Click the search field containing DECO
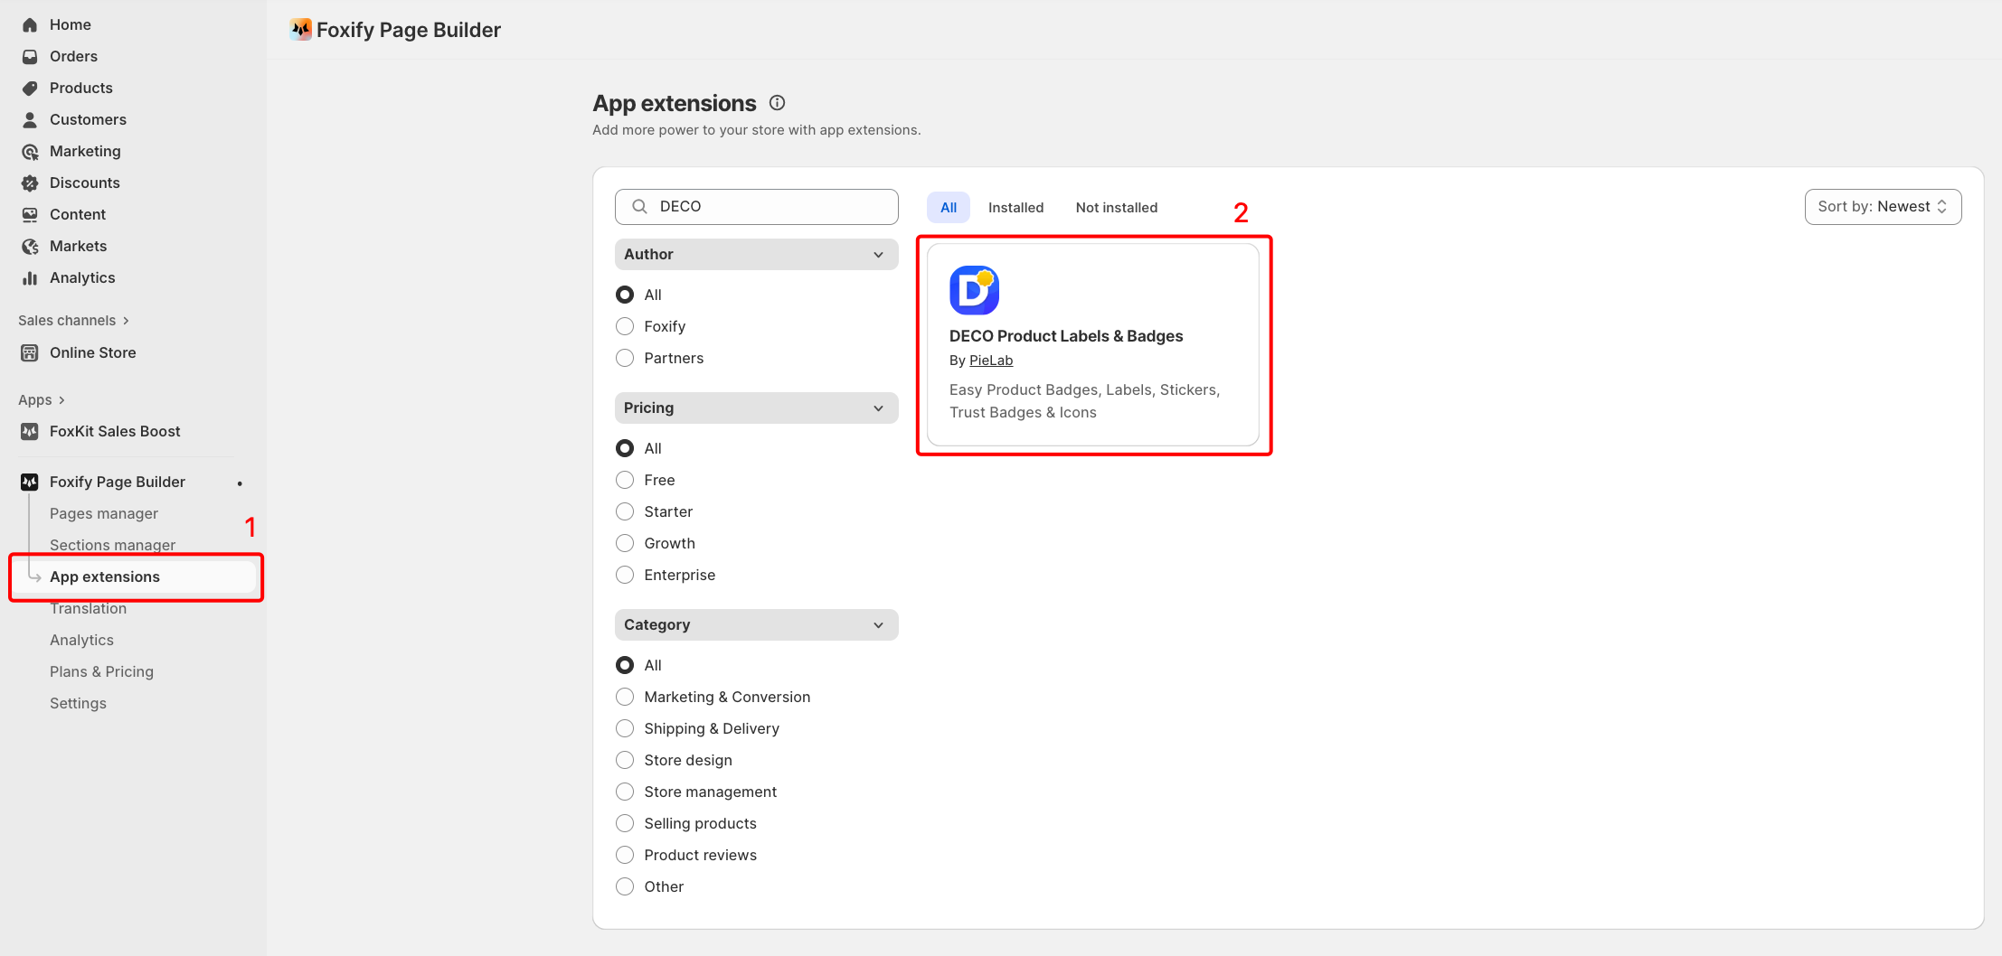This screenshot has width=2002, height=956. (769, 207)
